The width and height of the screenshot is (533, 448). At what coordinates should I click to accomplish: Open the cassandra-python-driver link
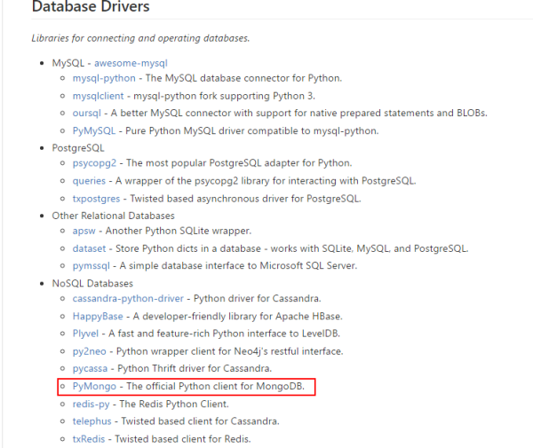pyautogui.click(x=128, y=299)
